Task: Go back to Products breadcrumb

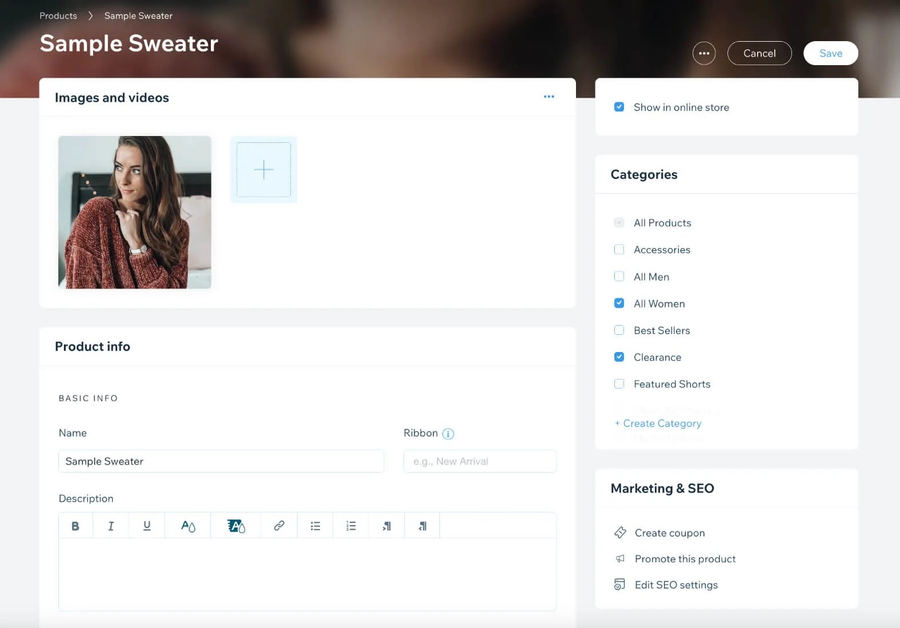Action: click(x=58, y=16)
